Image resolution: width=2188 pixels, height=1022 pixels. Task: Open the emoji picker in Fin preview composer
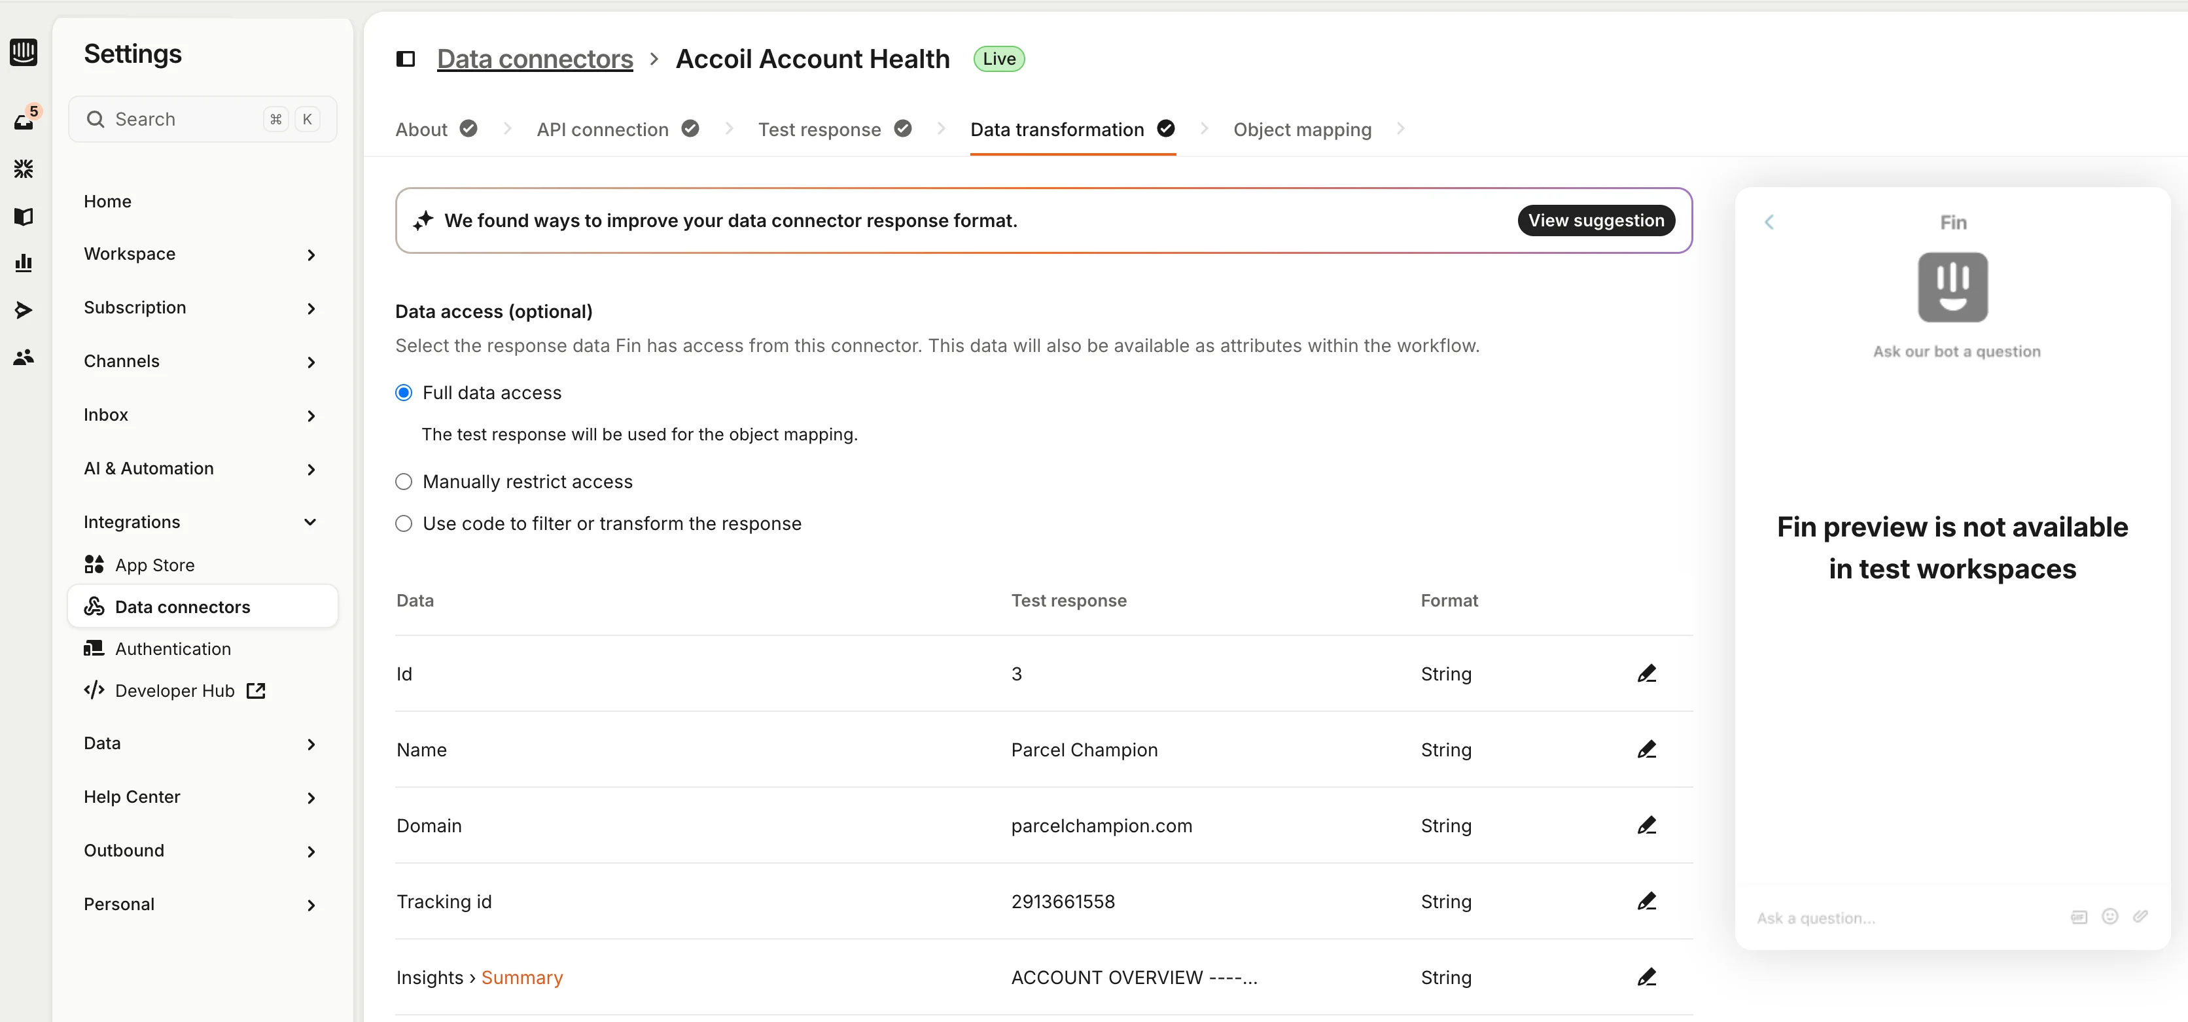tap(2110, 917)
